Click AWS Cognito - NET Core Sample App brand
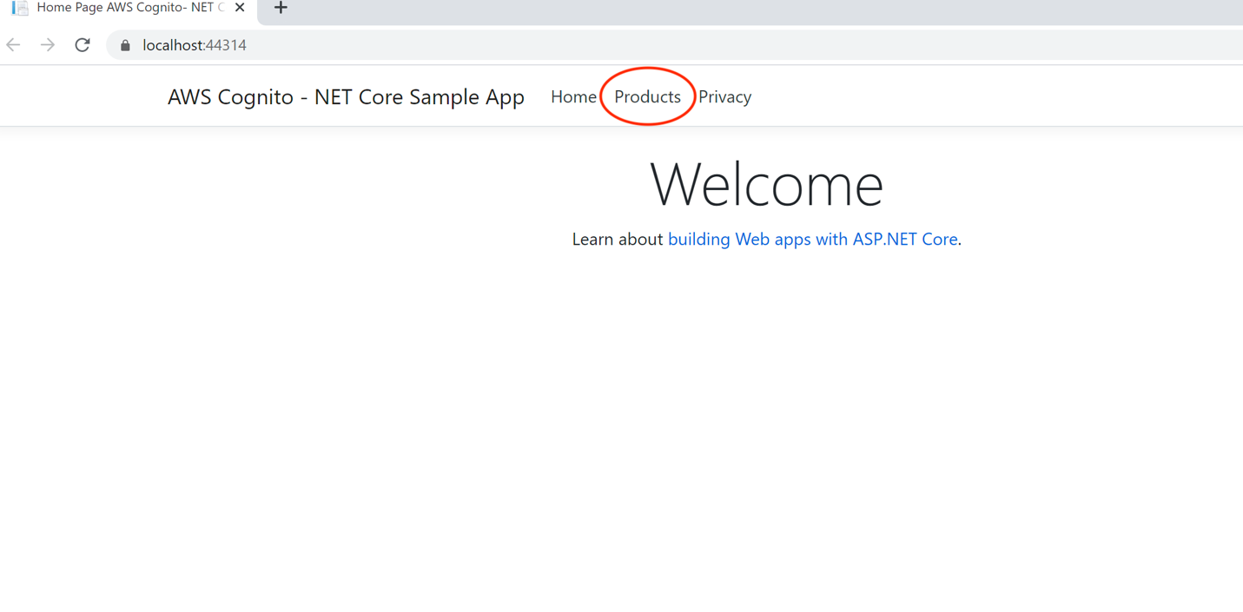Viewport: 1243px width, 612px height. tap(346, 96)
